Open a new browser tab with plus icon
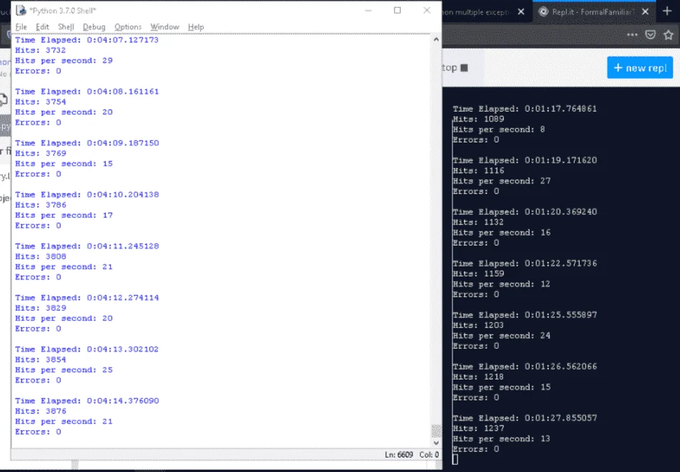Image resolution: width=680 pixels, height=472 pixels. pos(667,11)
